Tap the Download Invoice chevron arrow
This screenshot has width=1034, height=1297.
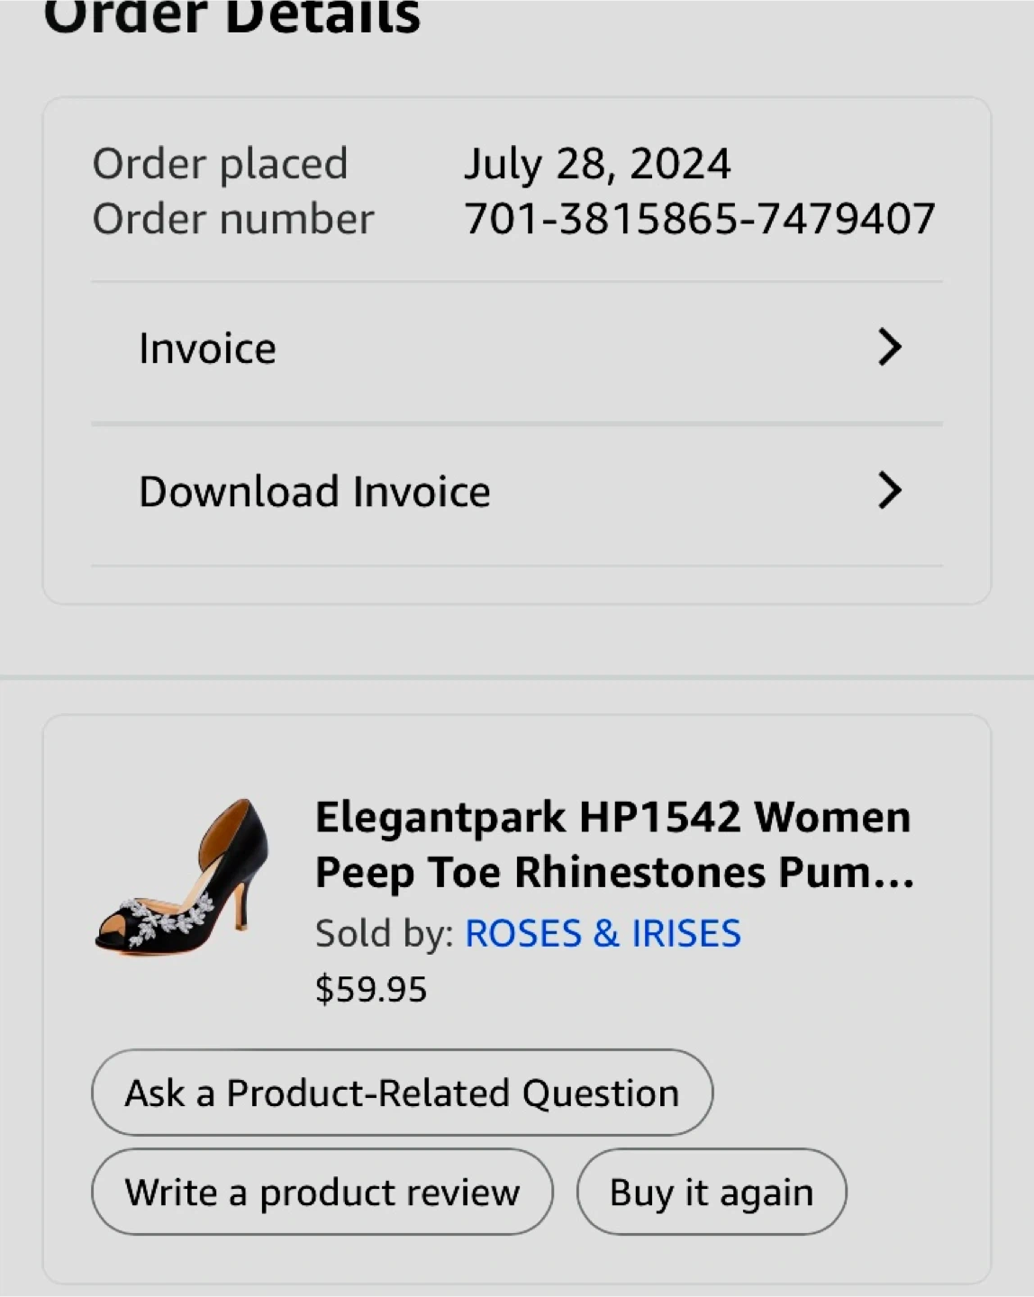(x=889, y=491)
